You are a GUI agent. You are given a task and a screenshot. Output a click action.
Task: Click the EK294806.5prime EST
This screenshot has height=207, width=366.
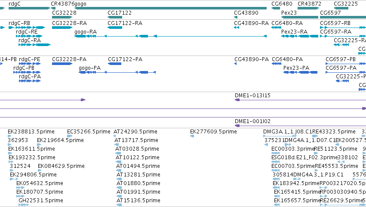(x=14, y=179)
